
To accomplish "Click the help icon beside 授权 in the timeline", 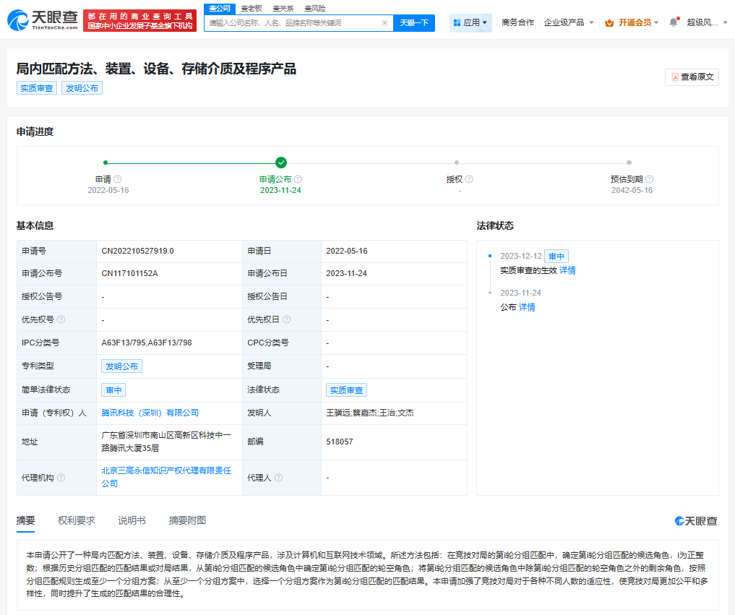I will pyautogui.click(x=470, y=179).
